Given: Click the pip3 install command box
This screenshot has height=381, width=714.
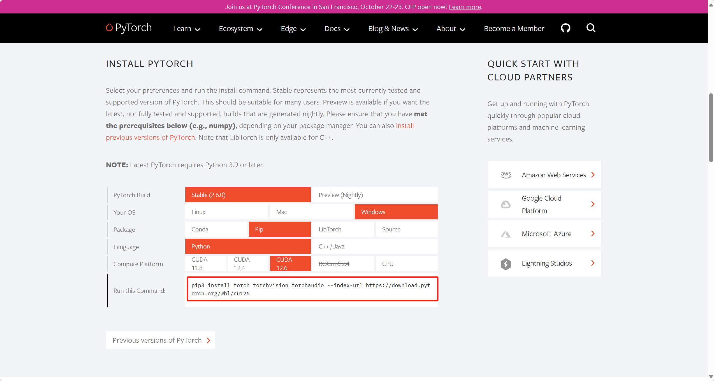Looking at the screenshot, I should point(312,289).
